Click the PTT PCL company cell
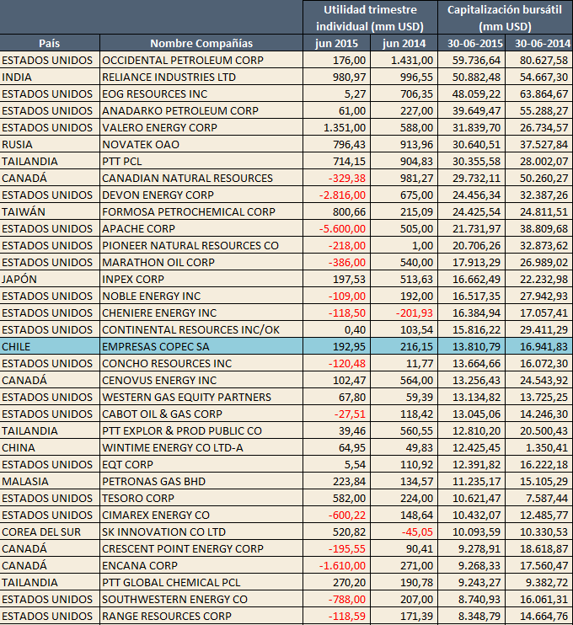This screenshot has width=573, height=625. point(201,161)
